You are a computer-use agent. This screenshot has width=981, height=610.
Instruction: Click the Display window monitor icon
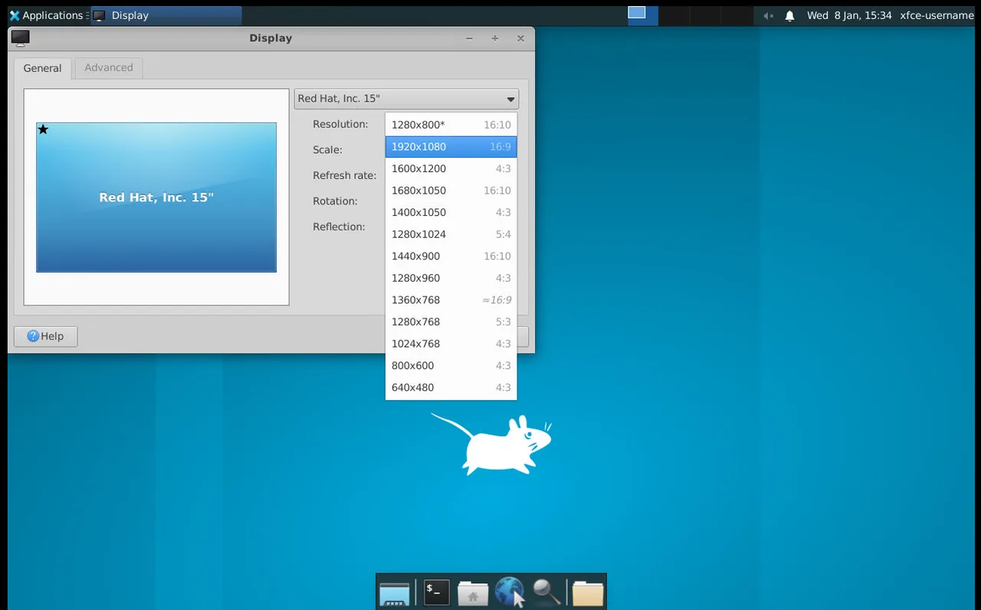click(21, 38)
